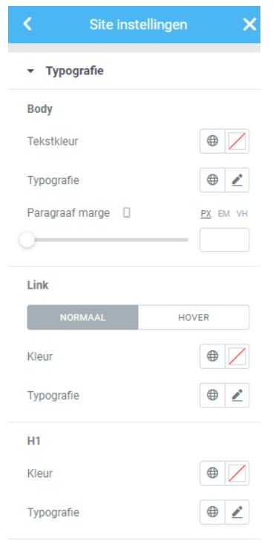The height and width of the screenshot is (544, 273).
Task: Open global fonts for Body Typografie
Action: (212, 180)
